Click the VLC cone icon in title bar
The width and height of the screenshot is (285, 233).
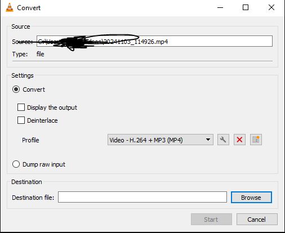[x=10, y=8]
